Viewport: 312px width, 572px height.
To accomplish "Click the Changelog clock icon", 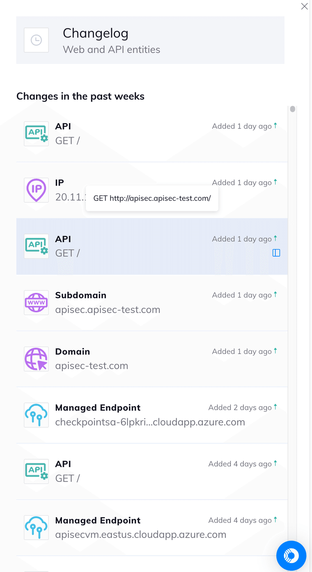I will tap(36, 40).
